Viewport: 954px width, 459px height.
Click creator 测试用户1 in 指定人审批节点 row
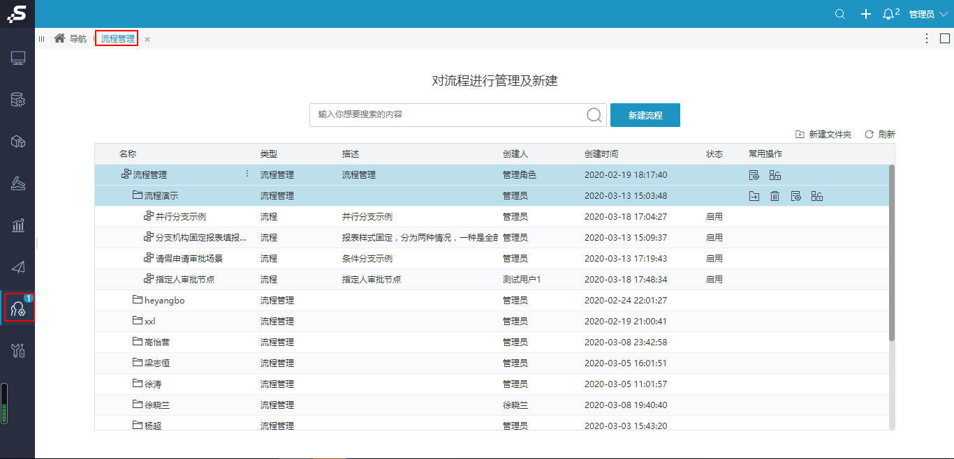pos(522,280)
